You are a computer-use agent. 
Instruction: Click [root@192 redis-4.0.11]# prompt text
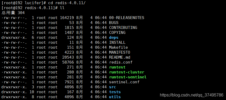pos(29,8)
